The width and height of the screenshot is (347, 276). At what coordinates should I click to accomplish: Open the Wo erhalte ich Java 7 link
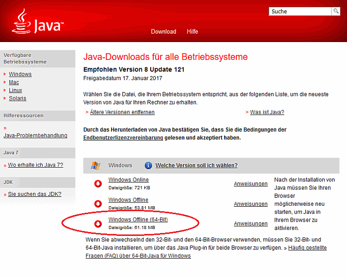pos(35,165)
